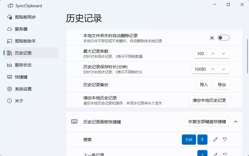The height and width of the screenshot is (156, 249).
Task: Click keyboard icon beside 历史记录面板快捷键
Action: 74,122
